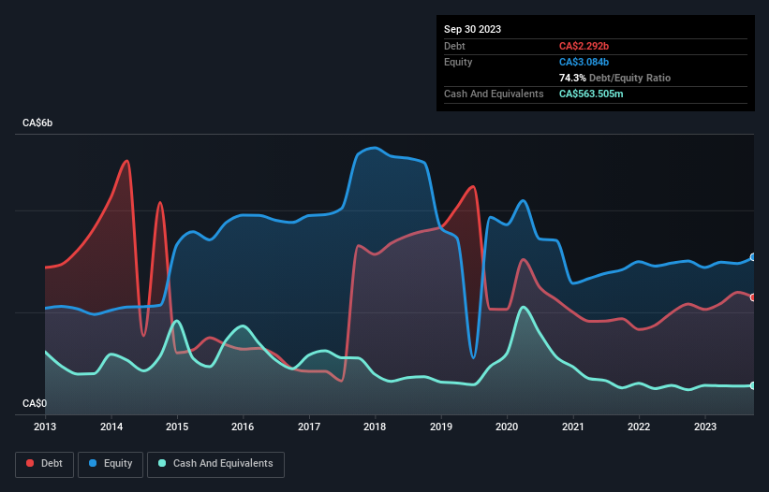Select the 2017 x-axis label
Image resolution: width=769 pixels, height=492 pixels.
(309, 427)
